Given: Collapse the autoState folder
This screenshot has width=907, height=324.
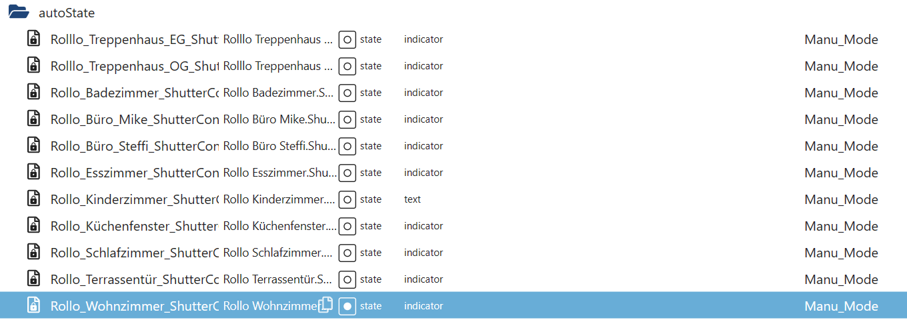Looking at the screenshot, I should tap(19, 12).
